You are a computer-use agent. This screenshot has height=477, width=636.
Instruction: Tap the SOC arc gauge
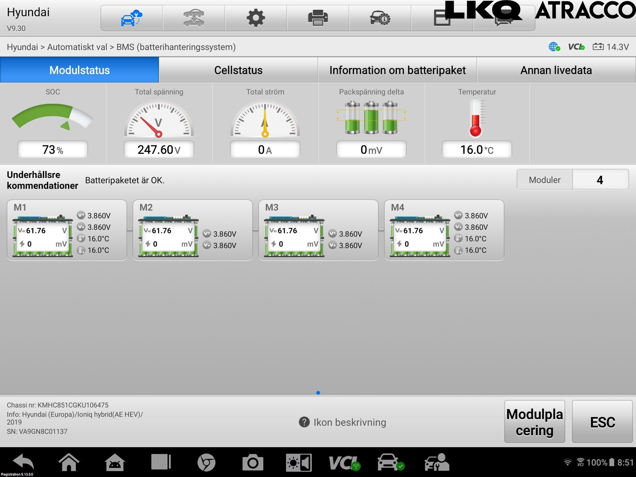(52, 117)
